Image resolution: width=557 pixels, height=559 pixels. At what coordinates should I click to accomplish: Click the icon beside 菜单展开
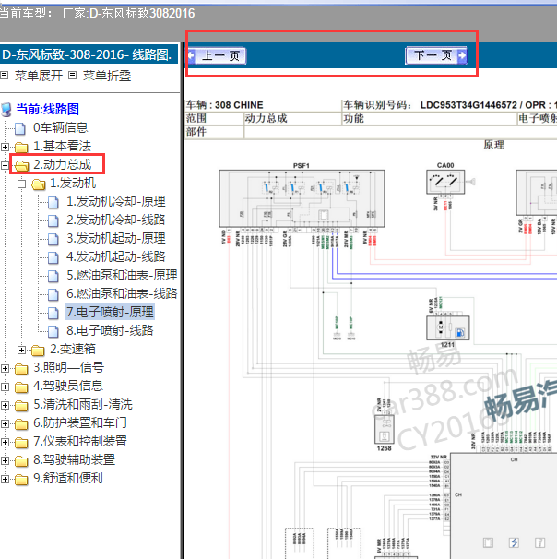point(5,76)
